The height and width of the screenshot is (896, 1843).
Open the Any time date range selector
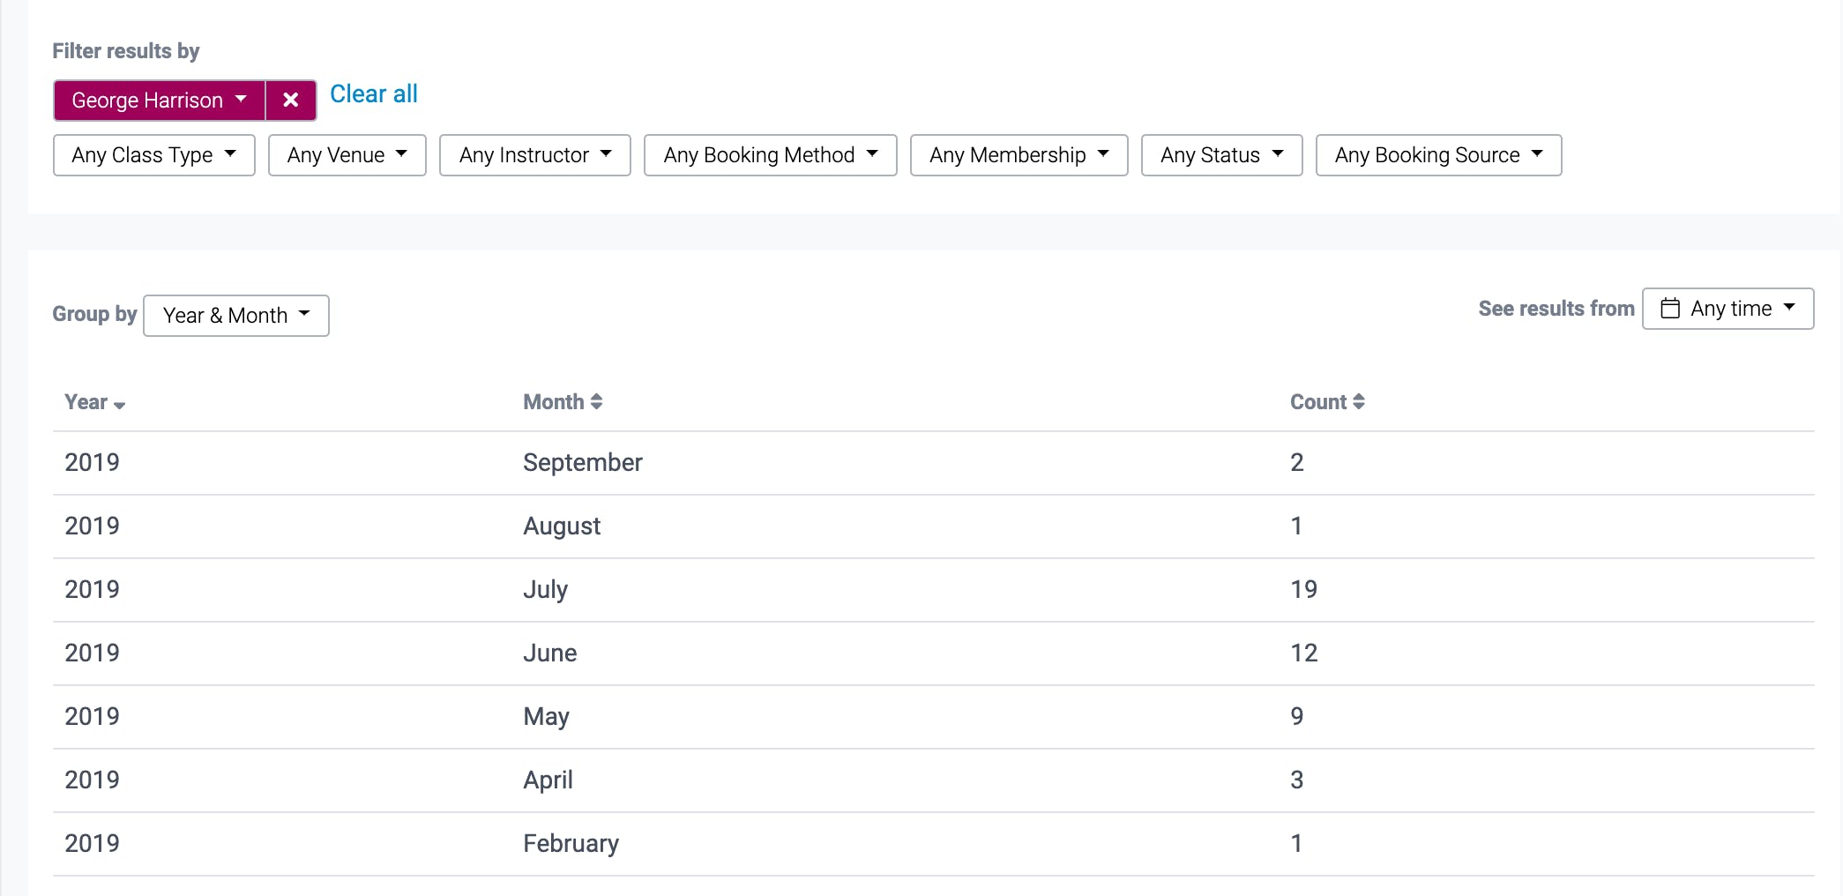click(x=1727, y=309)
